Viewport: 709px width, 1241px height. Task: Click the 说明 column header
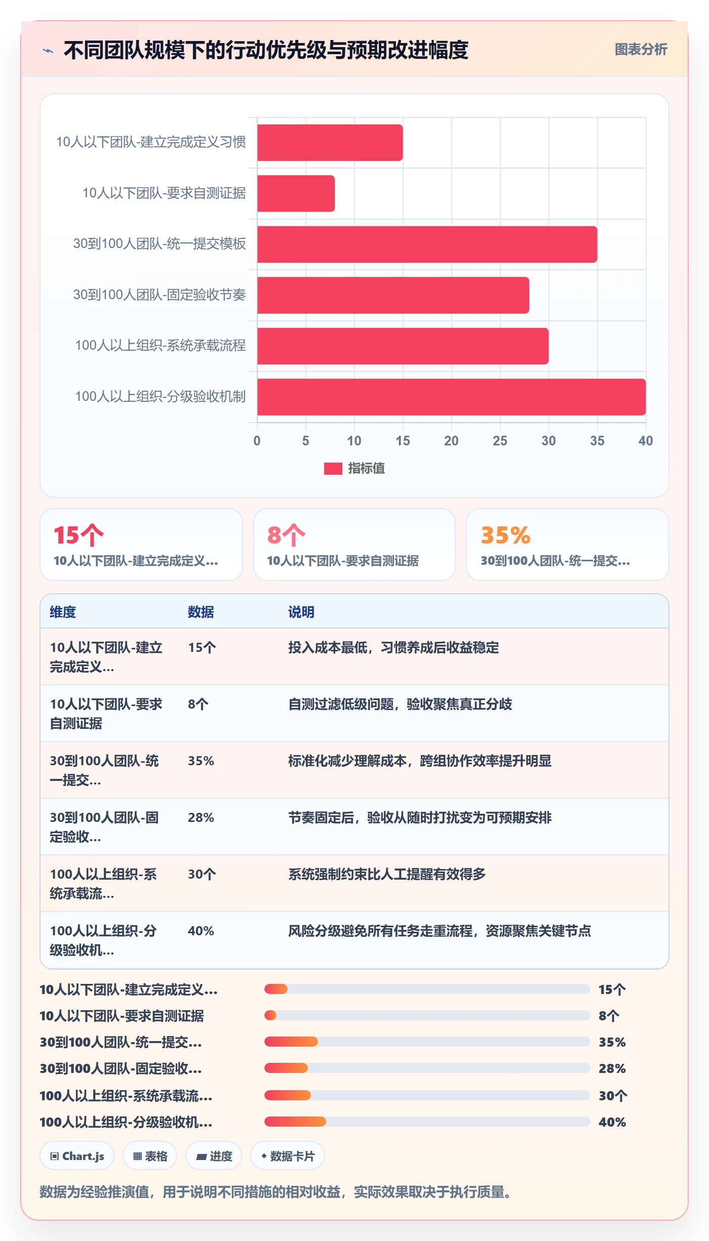click(301, 612)
